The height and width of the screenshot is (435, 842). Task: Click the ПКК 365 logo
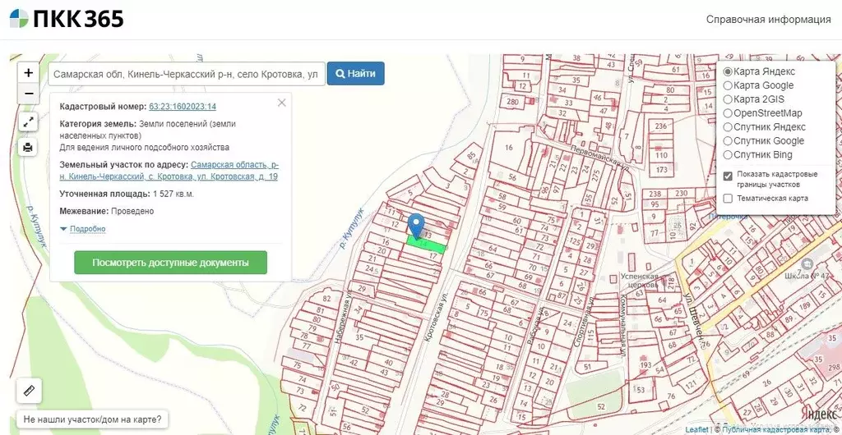67,19
